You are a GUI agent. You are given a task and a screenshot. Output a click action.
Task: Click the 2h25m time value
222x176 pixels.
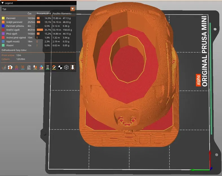tap(31, 22)
